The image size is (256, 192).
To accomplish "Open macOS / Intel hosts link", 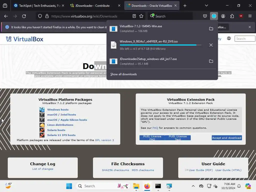I will click(61, 114).
